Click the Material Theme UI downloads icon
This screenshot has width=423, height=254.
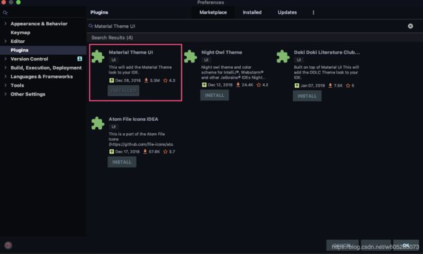pos(146,81)
